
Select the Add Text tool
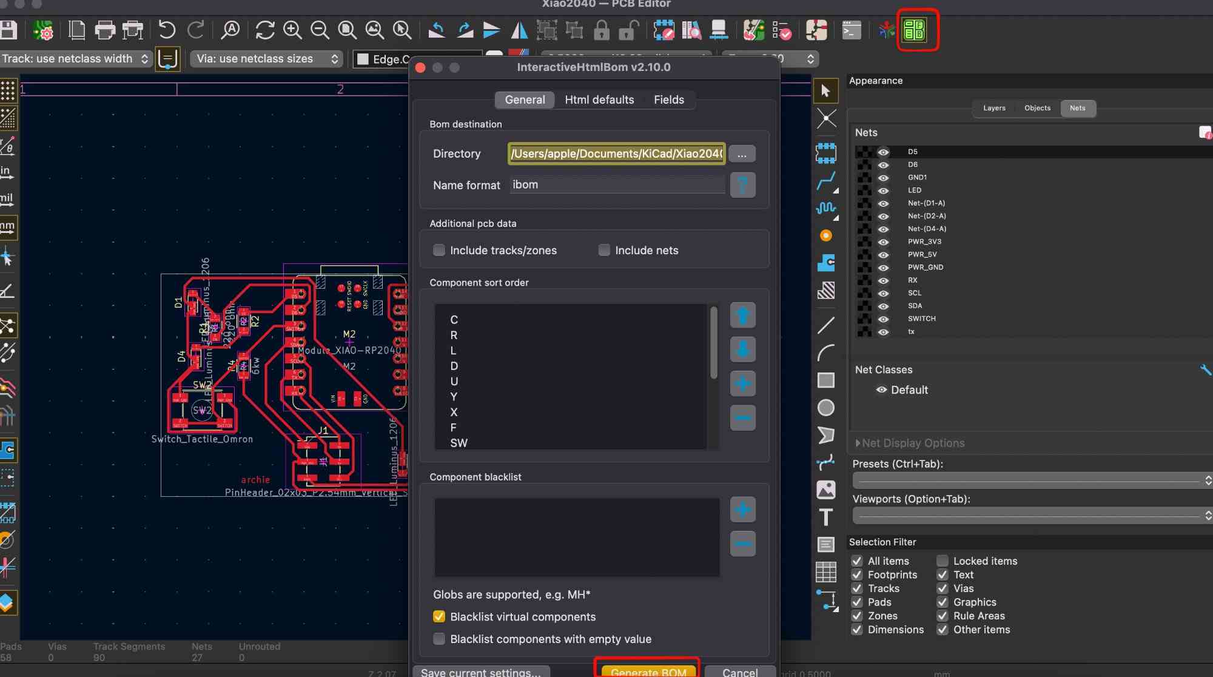tap(825, 517)
